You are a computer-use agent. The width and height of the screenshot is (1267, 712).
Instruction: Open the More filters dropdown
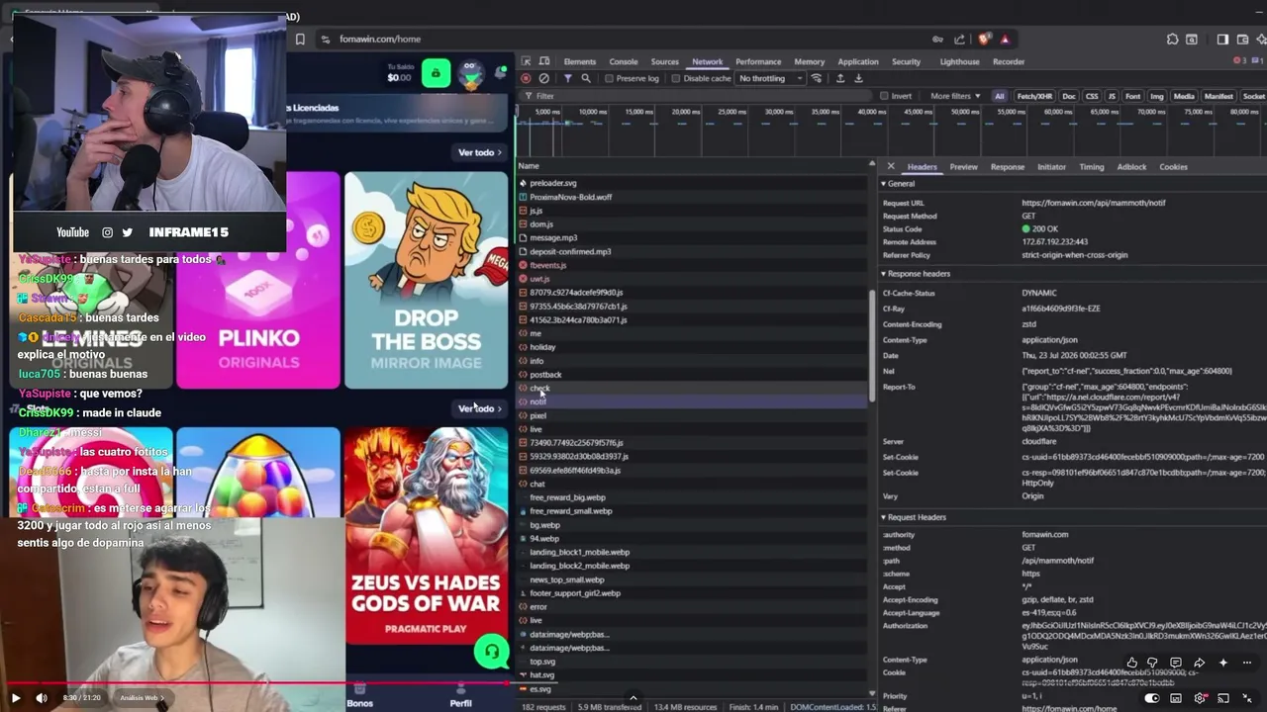point(955,96)
